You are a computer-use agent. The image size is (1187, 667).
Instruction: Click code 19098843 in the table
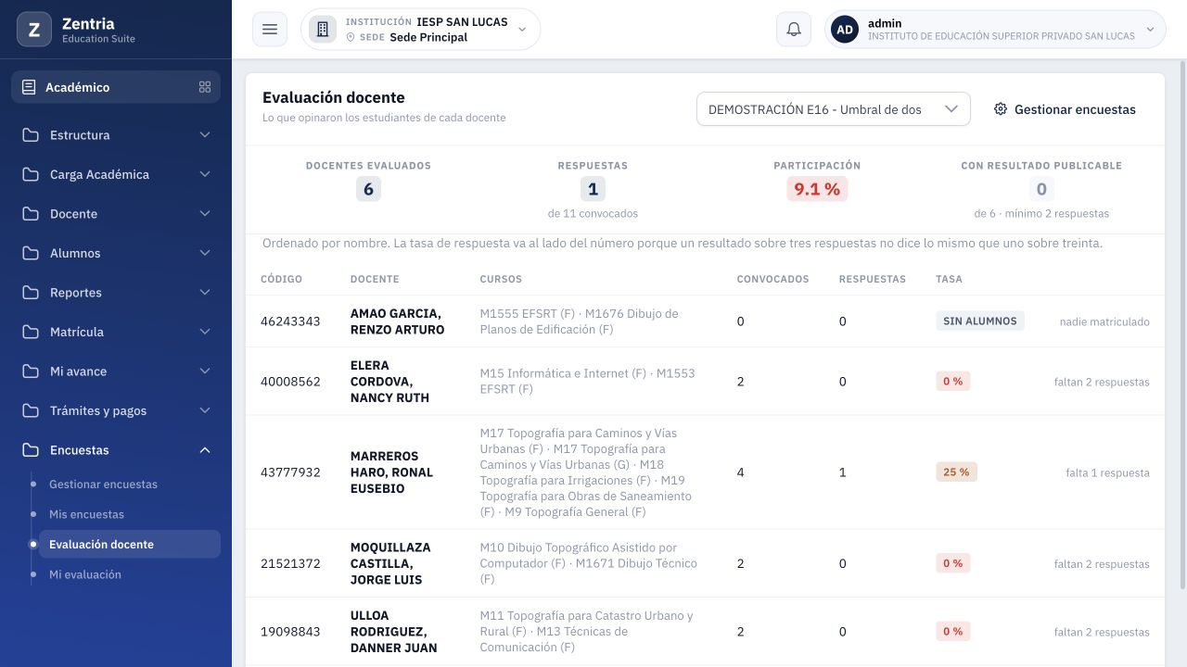pos(290,632)
